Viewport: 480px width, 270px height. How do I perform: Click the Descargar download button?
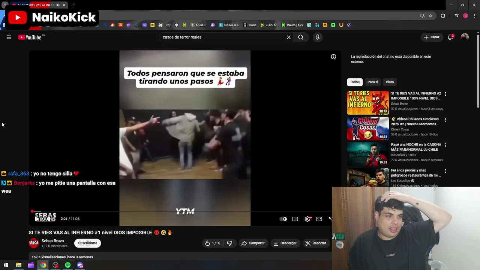285,243
